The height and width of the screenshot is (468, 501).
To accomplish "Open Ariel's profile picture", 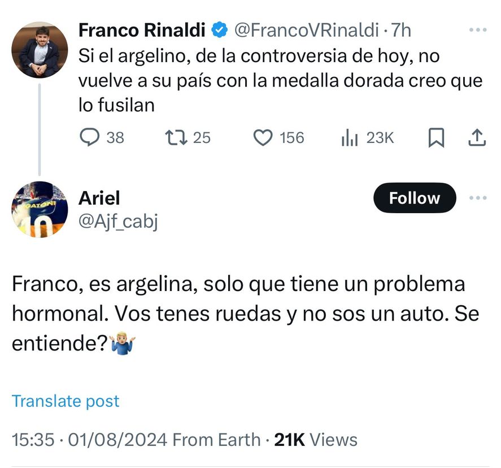I will pyautogui.click(x=40, y=209).
